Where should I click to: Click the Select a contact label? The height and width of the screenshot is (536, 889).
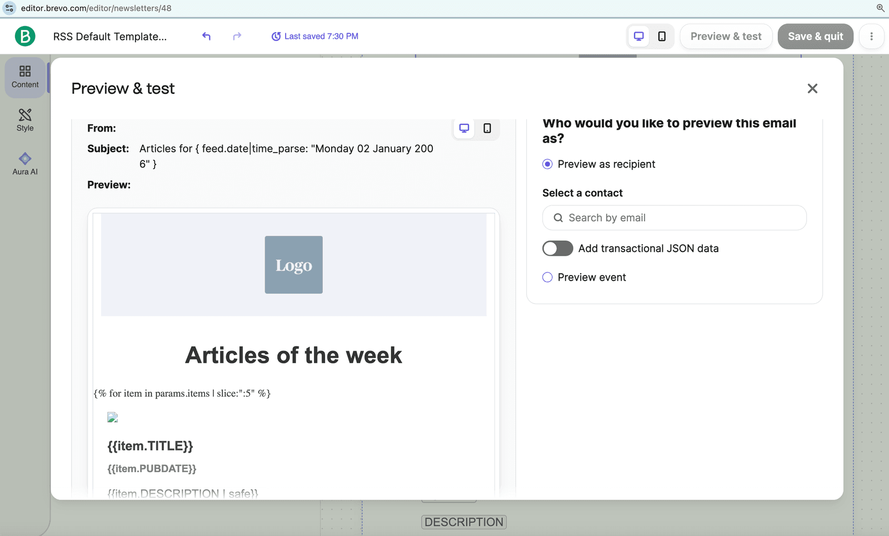coord(582,193)
